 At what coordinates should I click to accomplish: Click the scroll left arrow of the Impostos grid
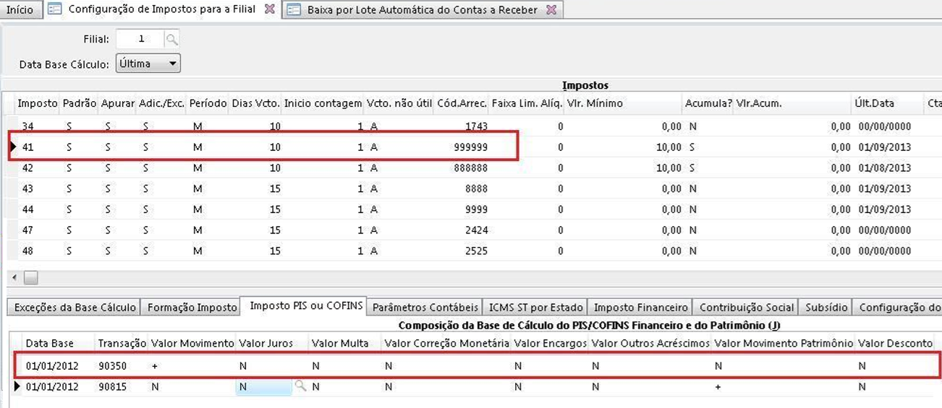point(14,278)
